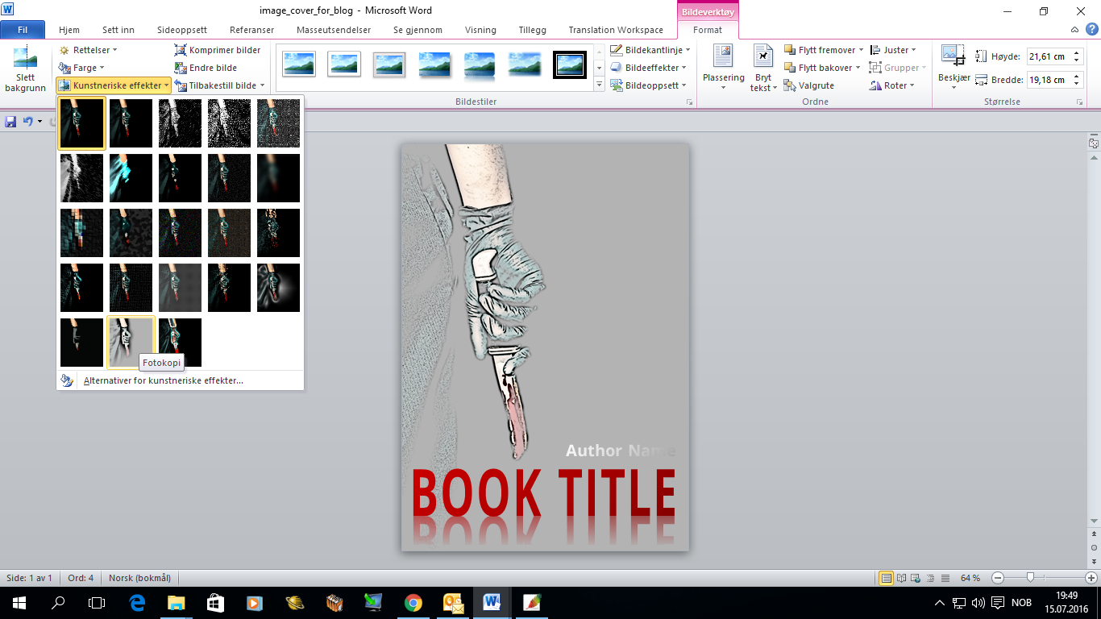Screen dimensions: 1101x619
Task: Click the zoom slider handle
Action: (x=1030, y=578)
